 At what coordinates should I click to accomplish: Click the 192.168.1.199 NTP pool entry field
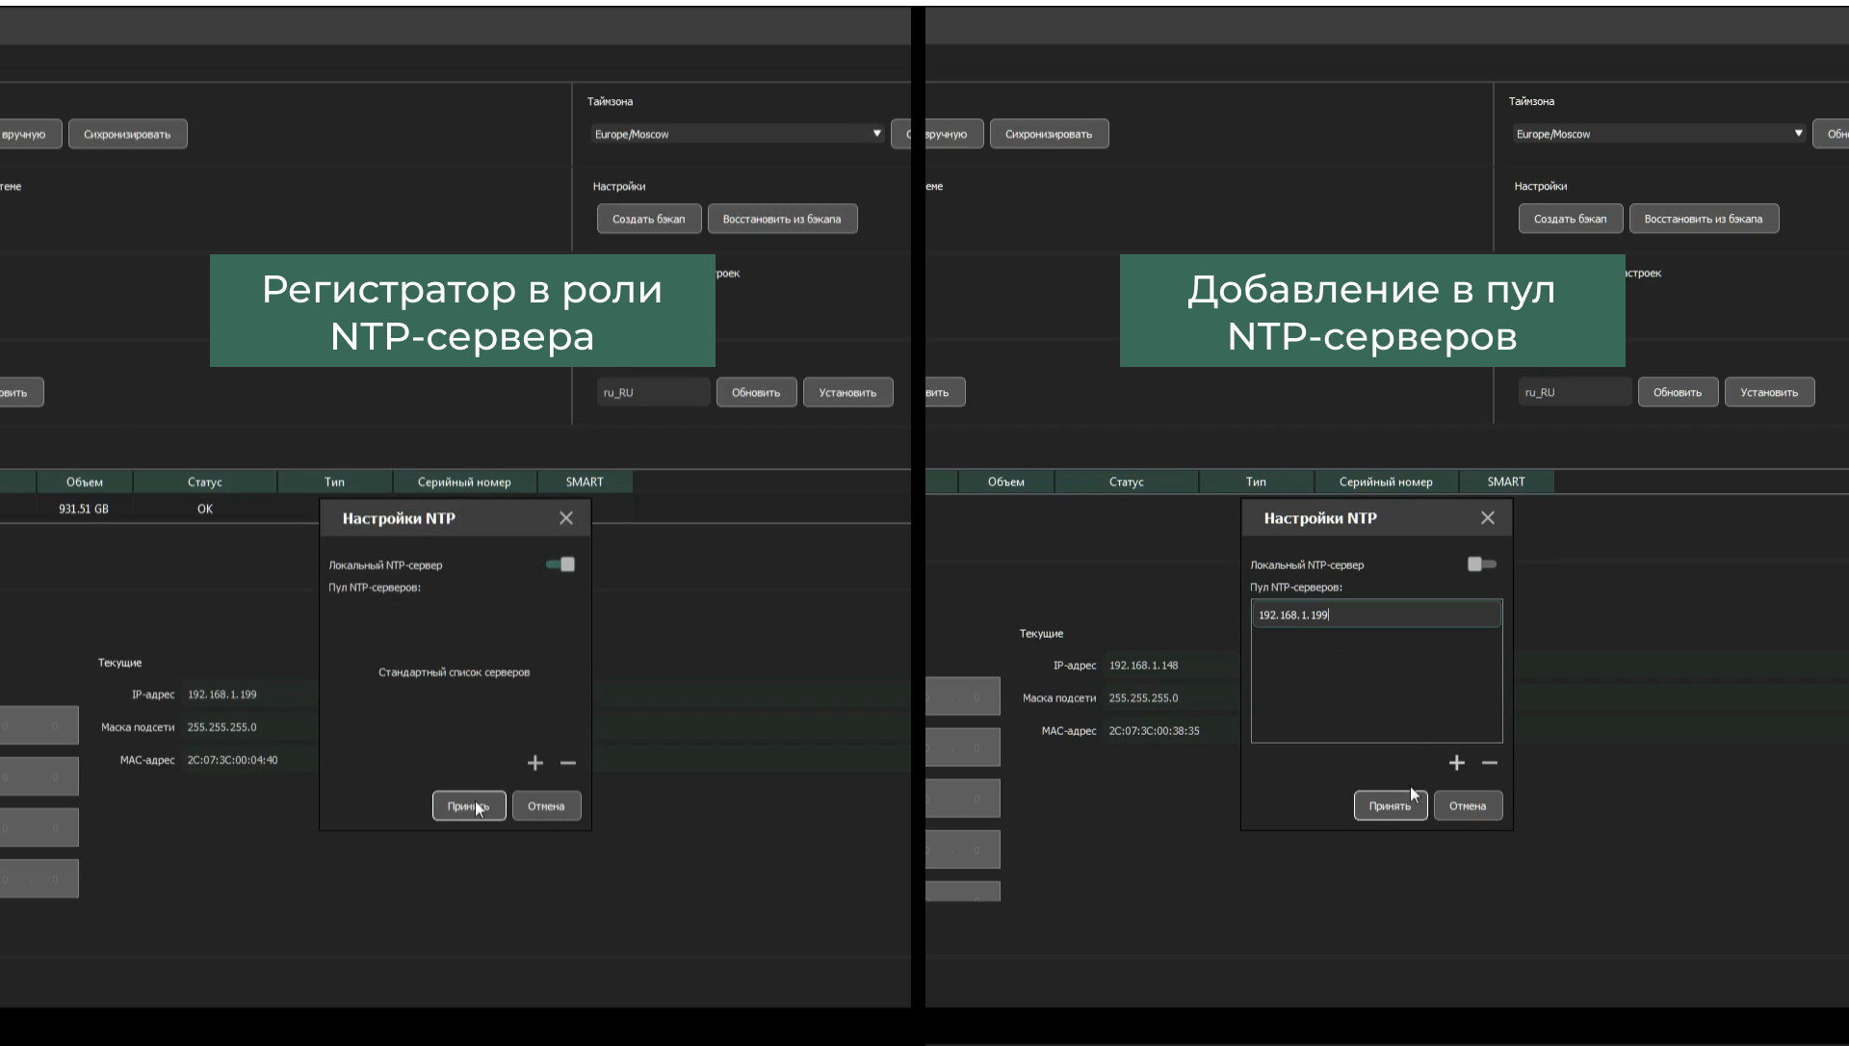point(1376,615)
